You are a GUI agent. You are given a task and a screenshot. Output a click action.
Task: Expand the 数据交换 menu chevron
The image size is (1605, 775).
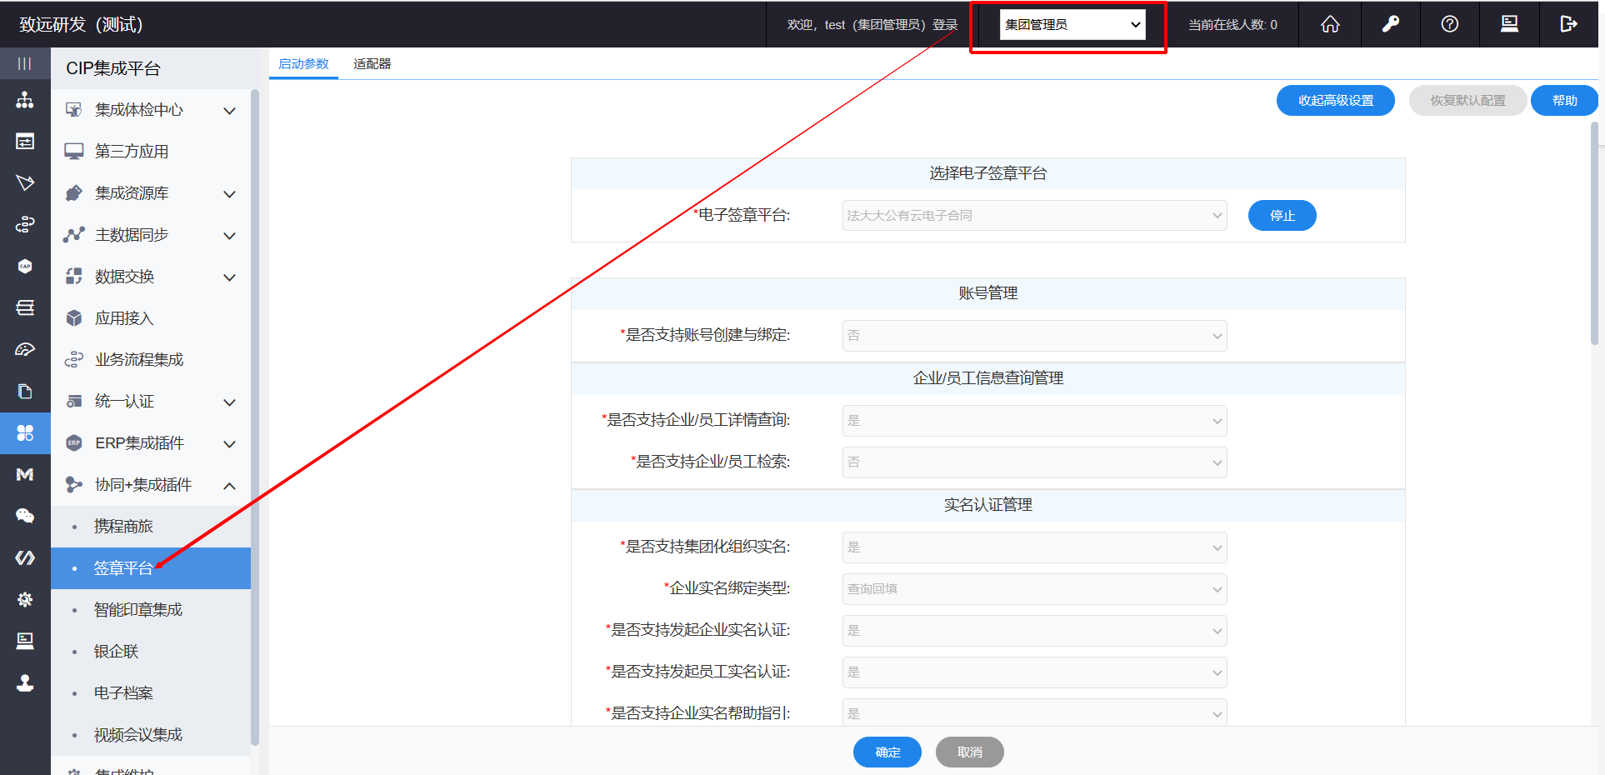click(229, 277)
